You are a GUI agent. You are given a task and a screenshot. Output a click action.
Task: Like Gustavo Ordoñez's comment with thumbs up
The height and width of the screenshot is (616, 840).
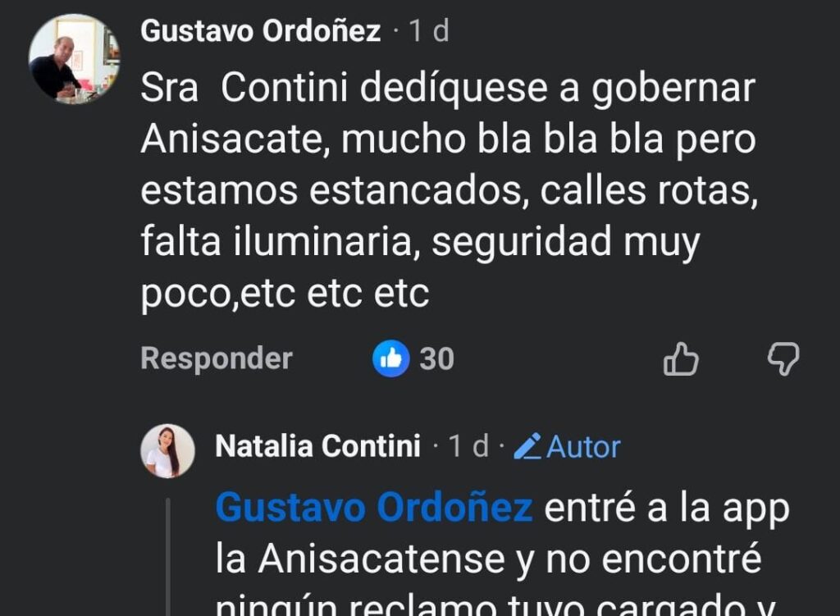[680, 359]
